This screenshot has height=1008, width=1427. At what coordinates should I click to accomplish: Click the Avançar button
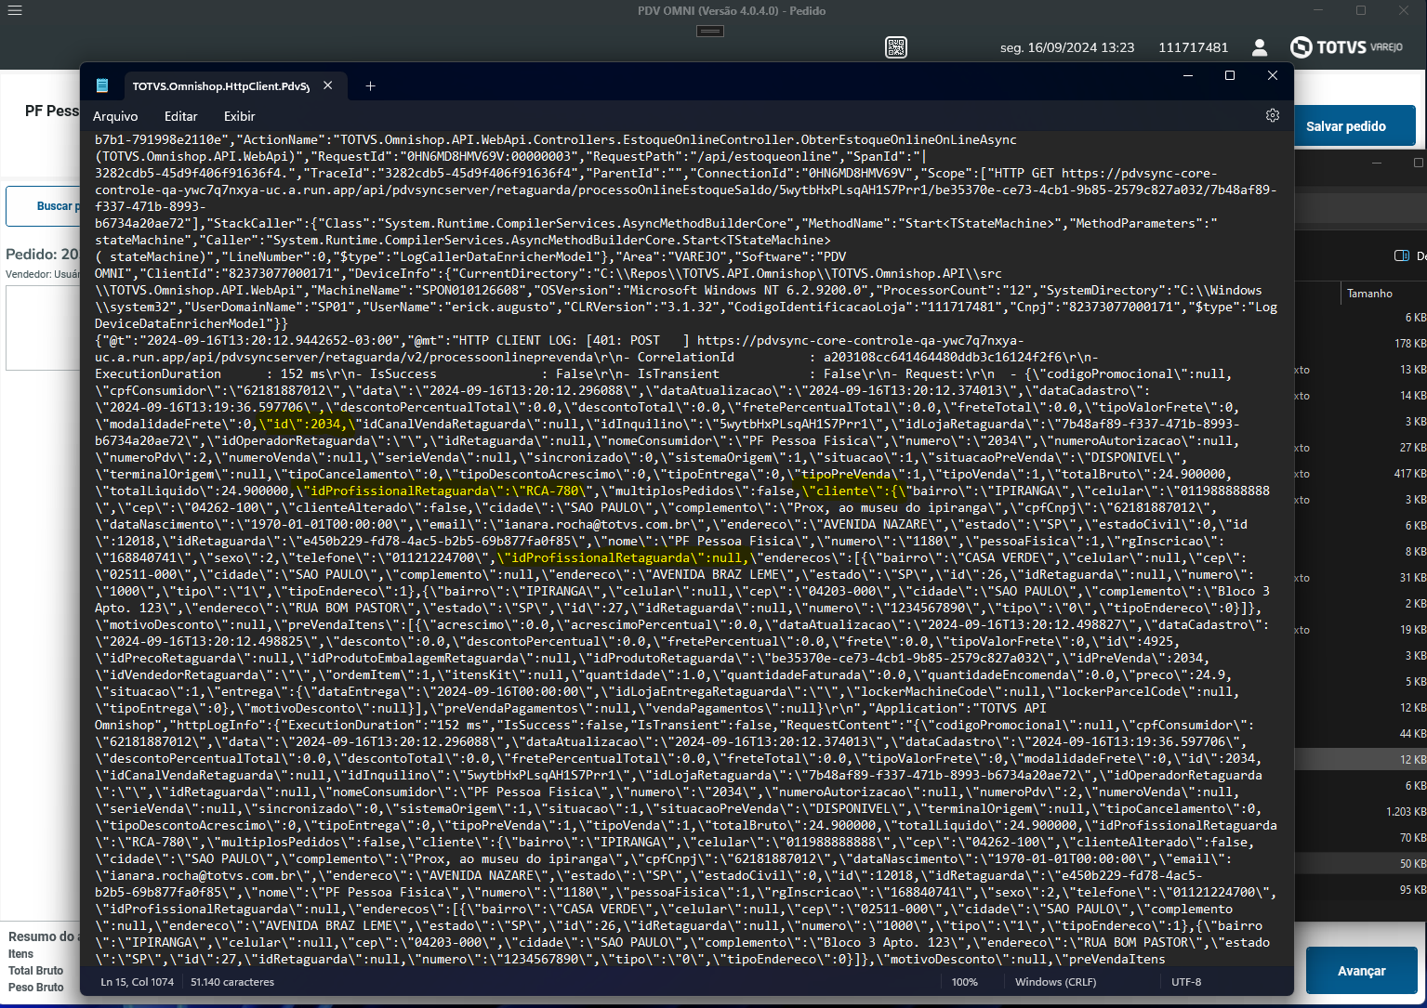(1361, 971)
